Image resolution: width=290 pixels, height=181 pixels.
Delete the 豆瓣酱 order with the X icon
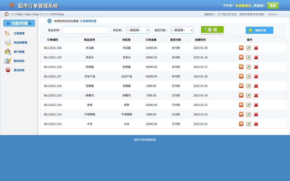(x=256, y=86)
